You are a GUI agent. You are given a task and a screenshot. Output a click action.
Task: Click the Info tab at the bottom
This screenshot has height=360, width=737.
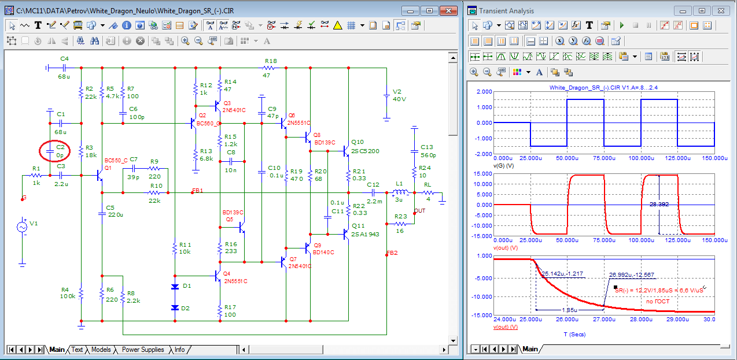tap(180, 350)
